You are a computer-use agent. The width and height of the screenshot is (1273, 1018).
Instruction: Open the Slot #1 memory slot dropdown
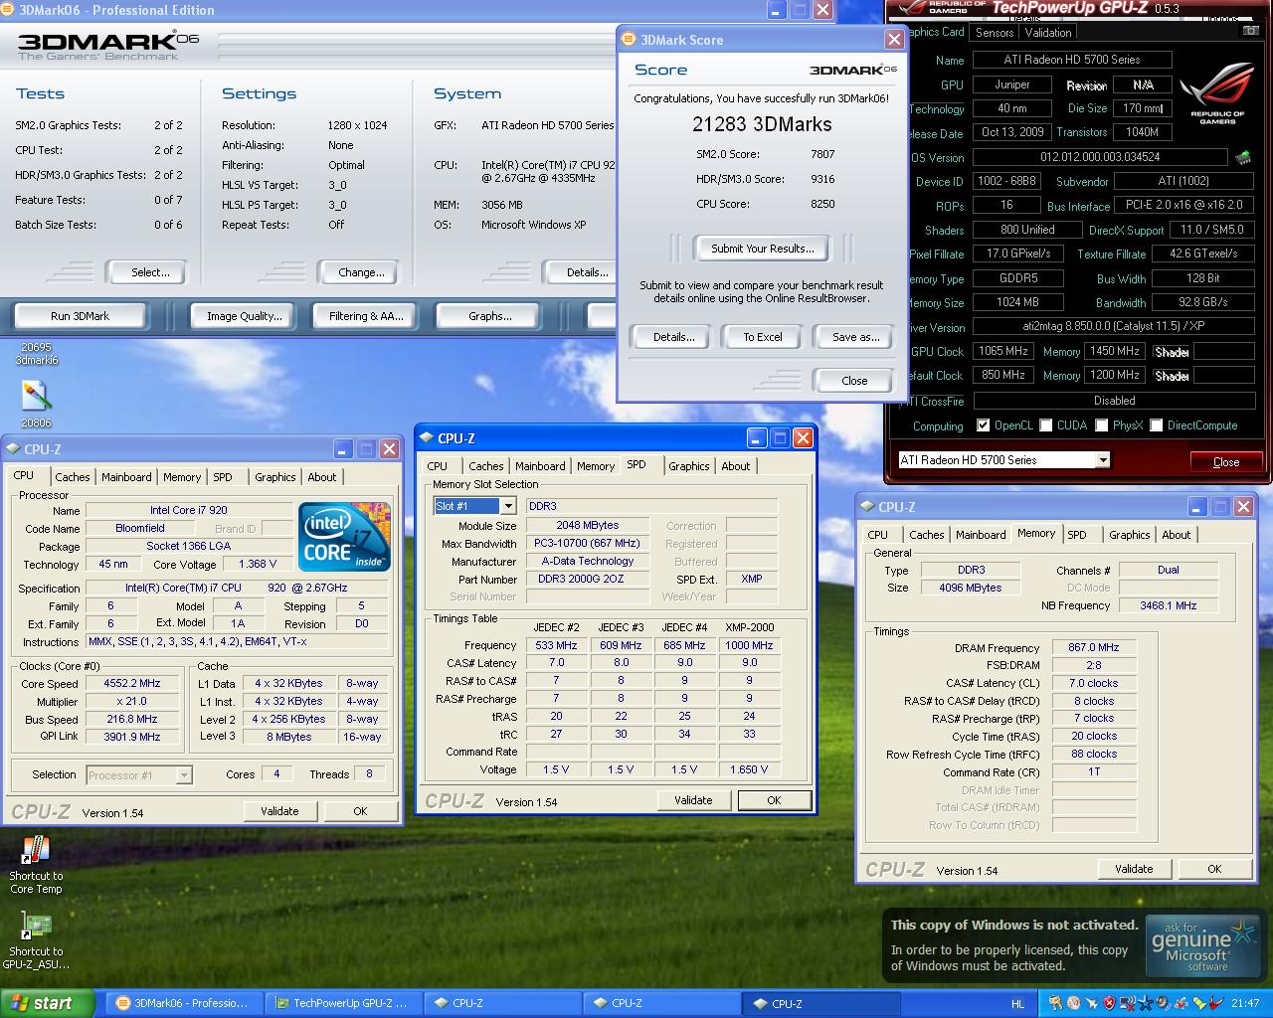[x=508, y=506]
